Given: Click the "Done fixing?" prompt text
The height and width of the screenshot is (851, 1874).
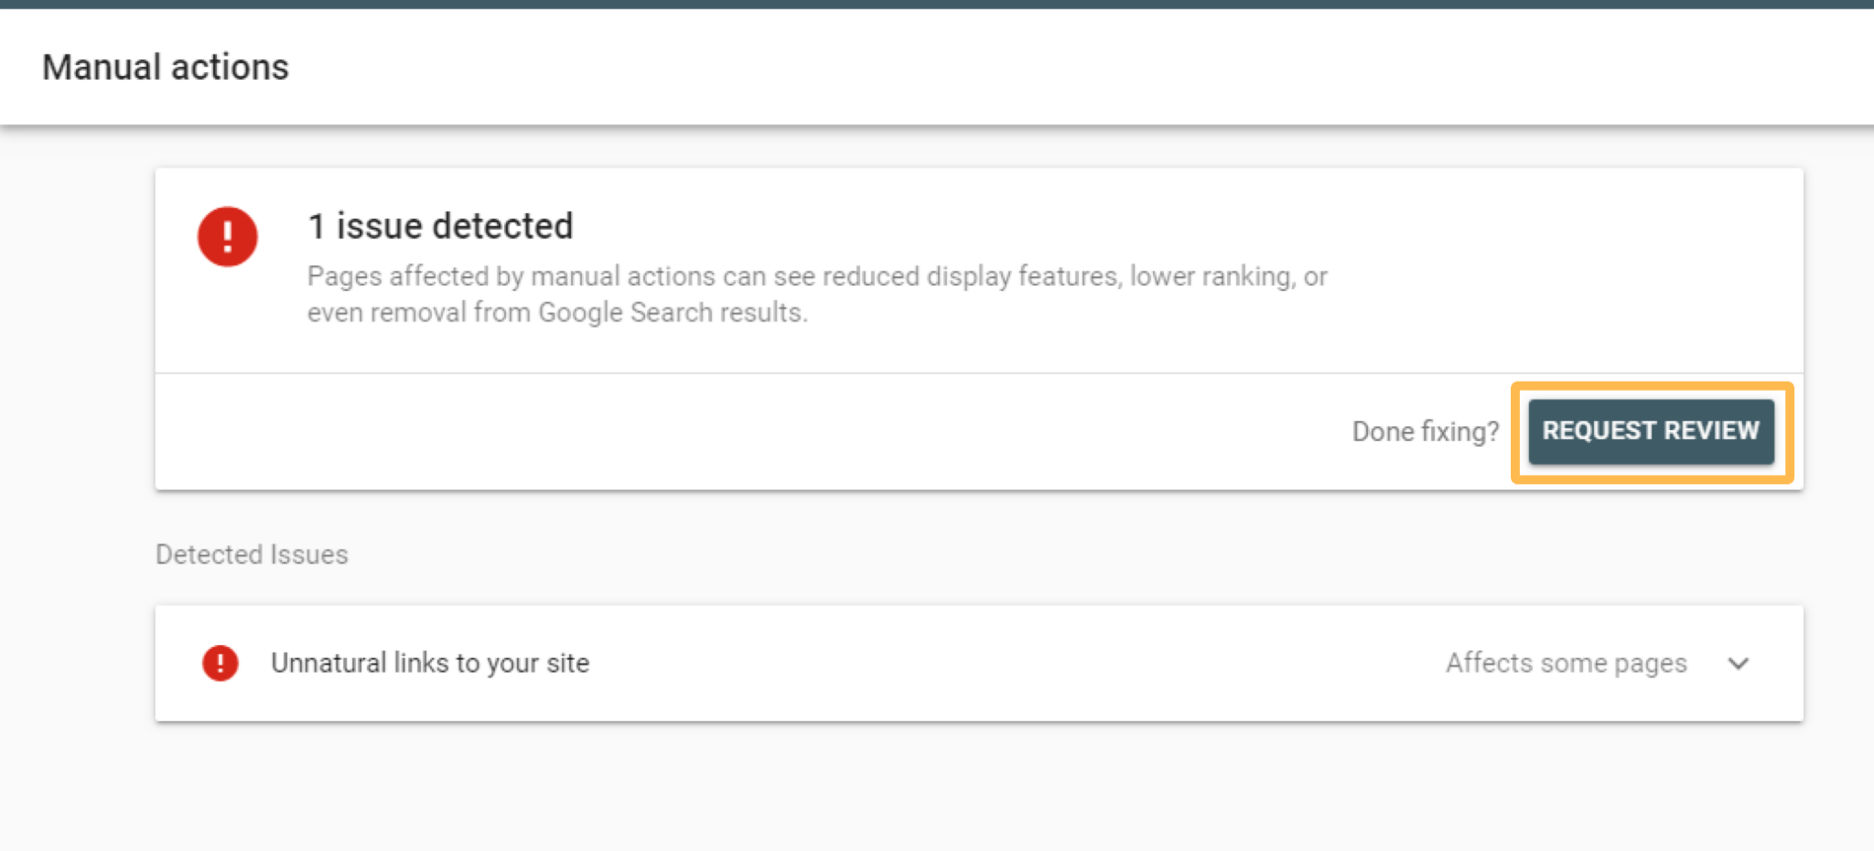Looking at the screenshot, I should (1425, 431).
